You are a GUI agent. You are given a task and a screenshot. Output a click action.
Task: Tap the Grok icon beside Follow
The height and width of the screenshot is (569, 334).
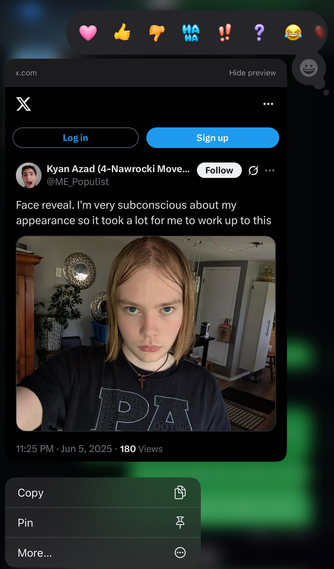[x=253, y=170]
